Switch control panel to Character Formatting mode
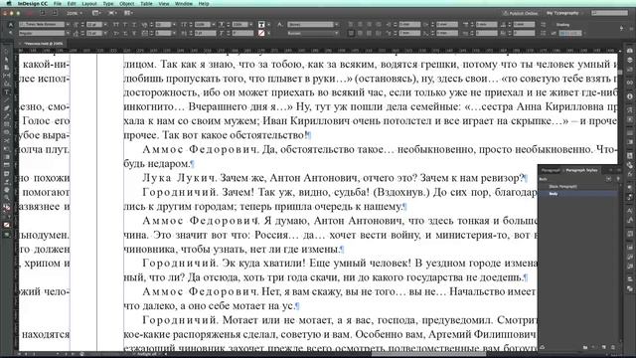Screen dimensions: 636x358 (11, 25)
